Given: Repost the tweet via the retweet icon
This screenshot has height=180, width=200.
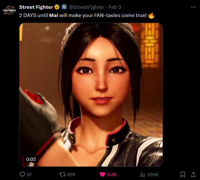Looking at the screenshot, I should pos(62,175).
